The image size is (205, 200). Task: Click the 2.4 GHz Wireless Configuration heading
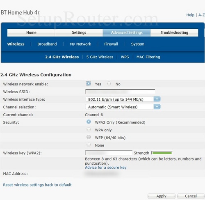click(36, 75)
